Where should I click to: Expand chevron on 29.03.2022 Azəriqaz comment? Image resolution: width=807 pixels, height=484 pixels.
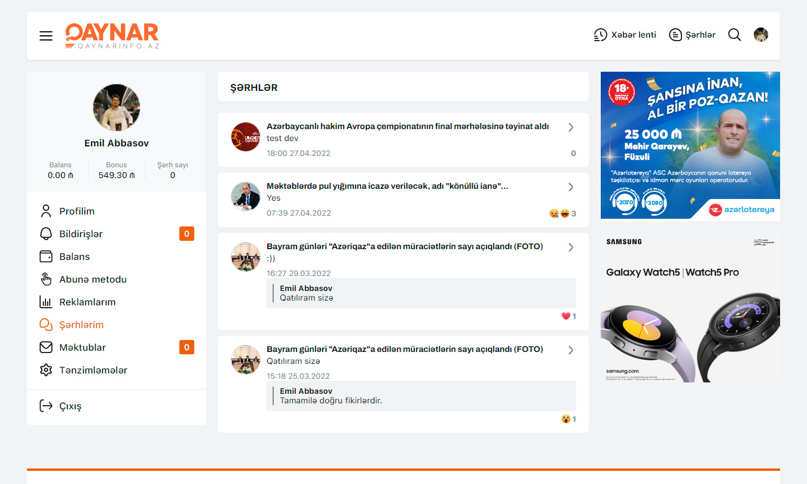(x=570, y=247)
